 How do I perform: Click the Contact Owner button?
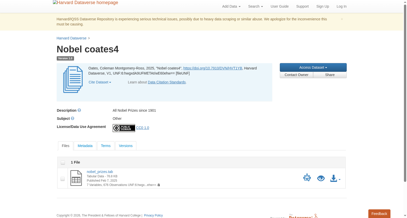pyautogui.click(x=296, y=75)
